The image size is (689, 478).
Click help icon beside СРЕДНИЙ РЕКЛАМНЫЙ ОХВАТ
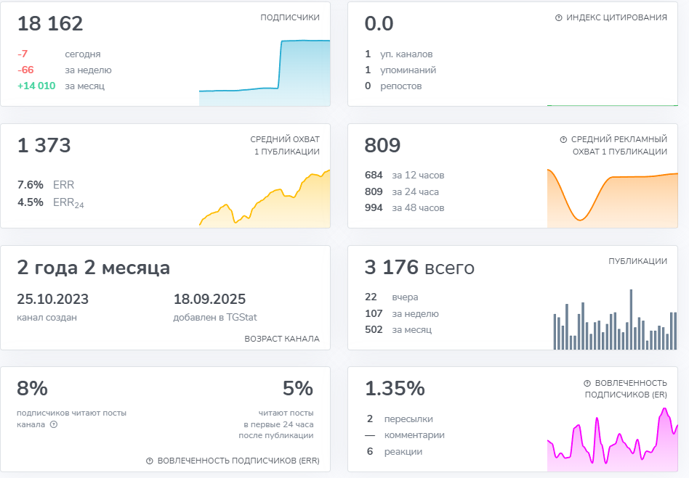pos(563,139)
